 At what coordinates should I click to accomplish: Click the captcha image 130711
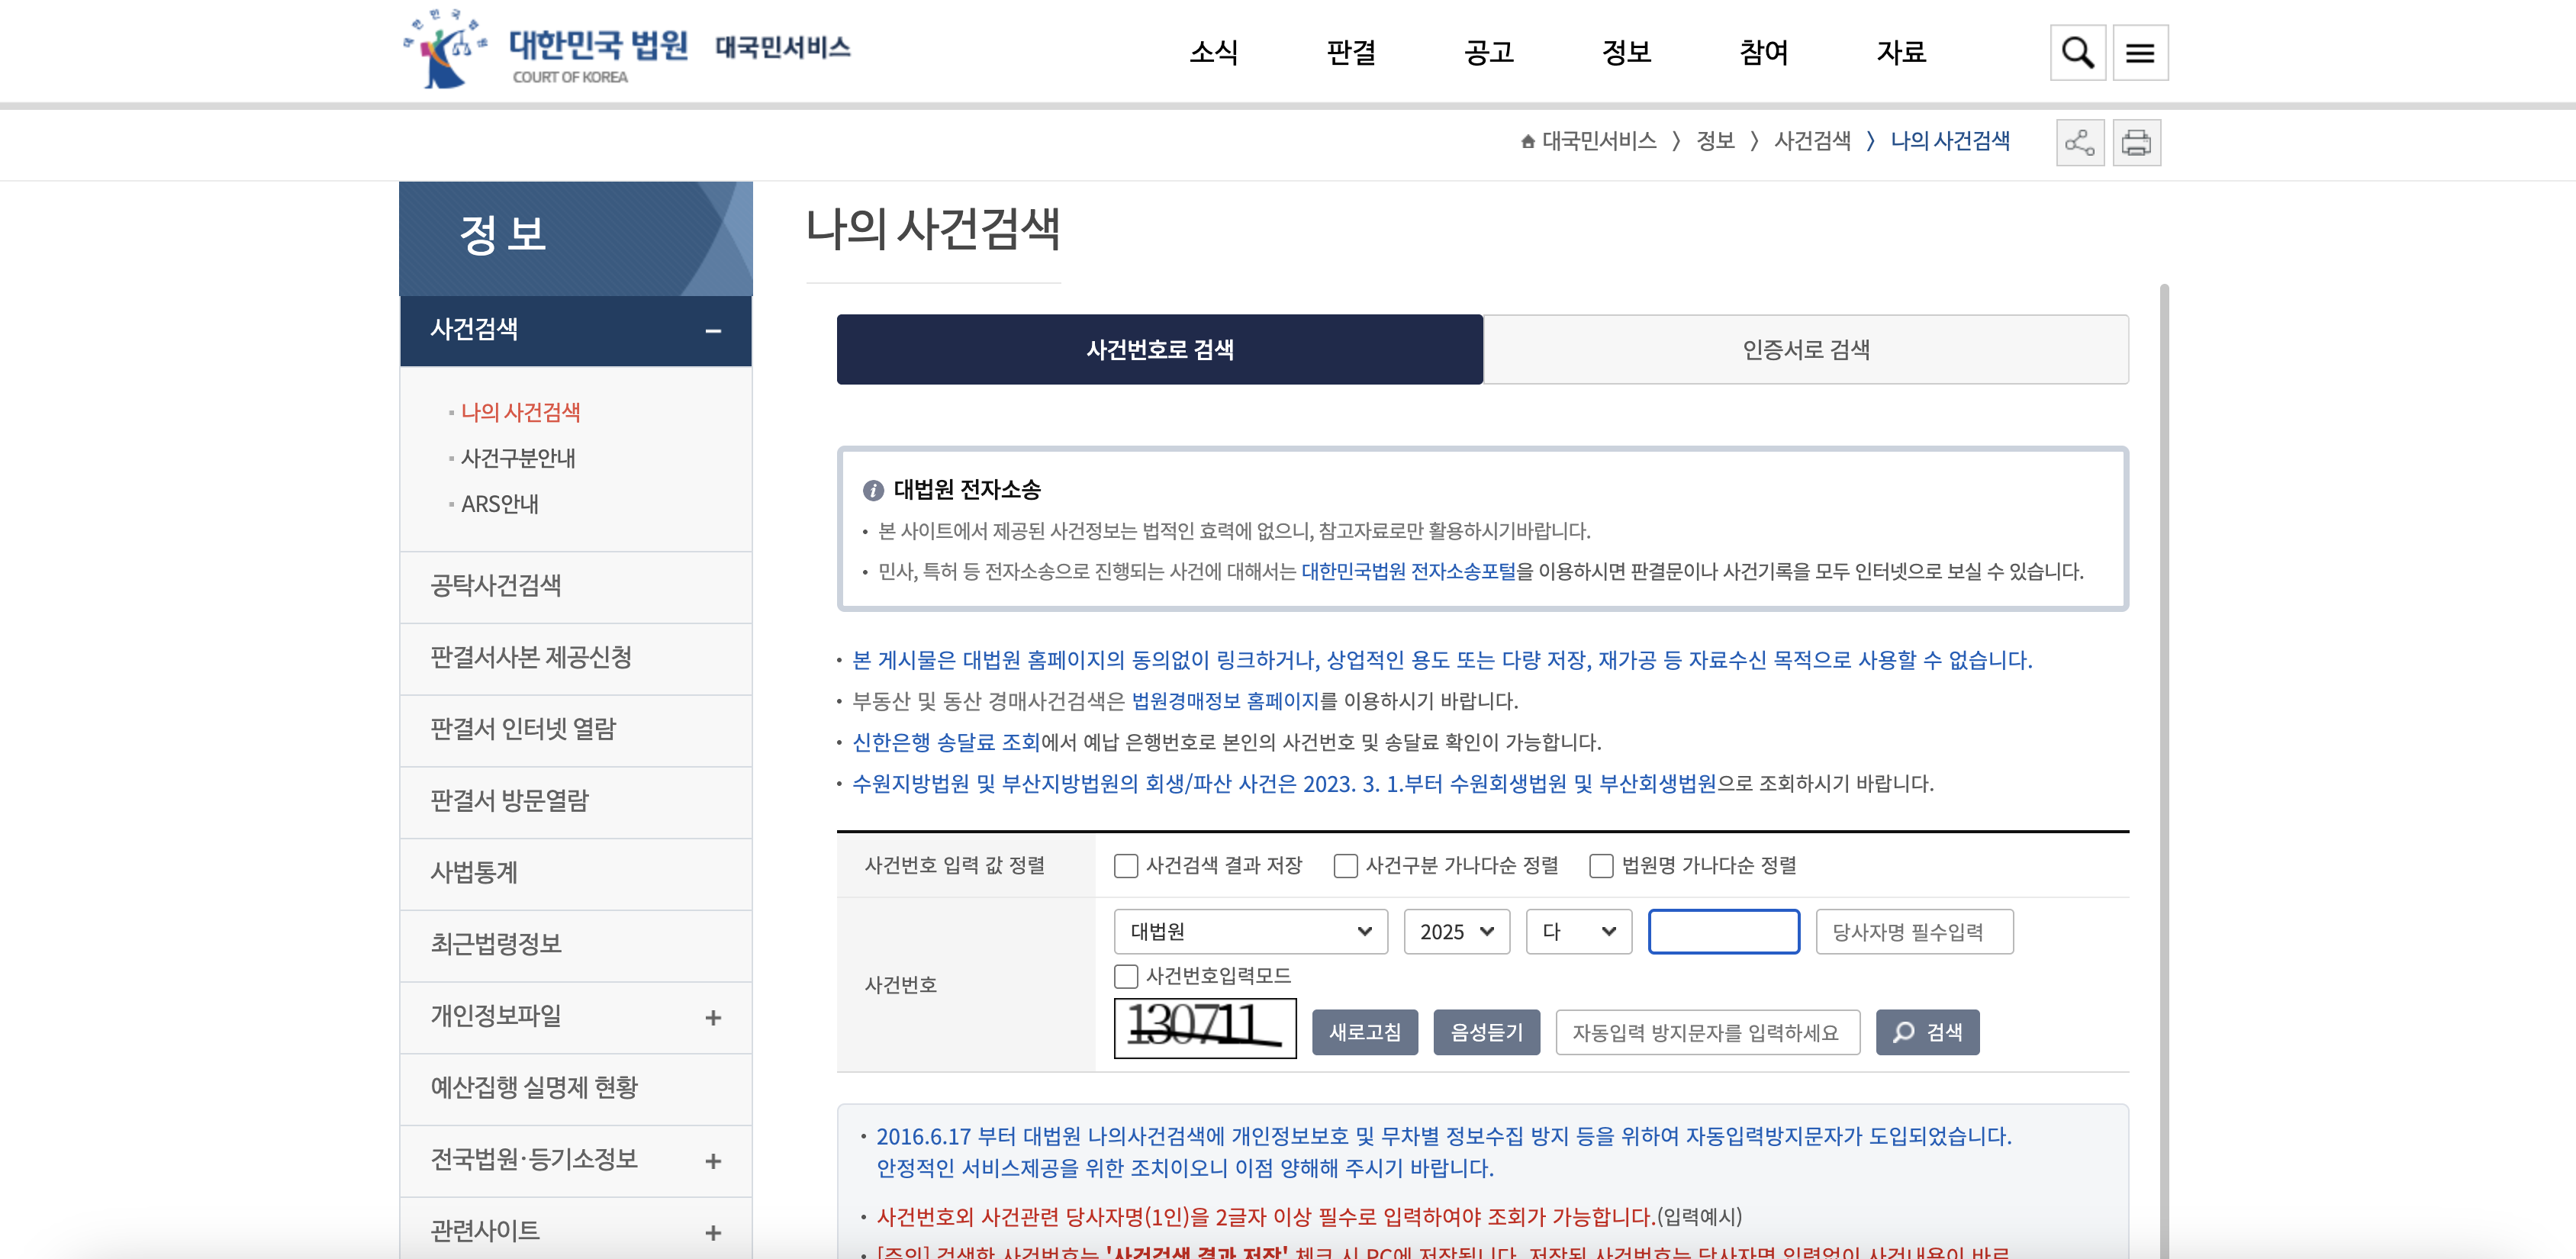[1205, 1028]
